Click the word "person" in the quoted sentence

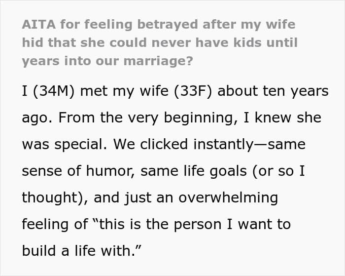[197, 225]
